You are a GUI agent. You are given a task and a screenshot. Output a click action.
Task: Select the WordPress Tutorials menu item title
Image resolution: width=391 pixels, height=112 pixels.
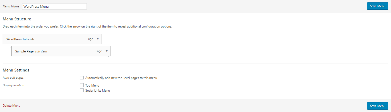coord(21,39)
